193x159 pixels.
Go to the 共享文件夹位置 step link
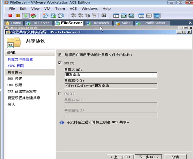[x=20, y=59]
